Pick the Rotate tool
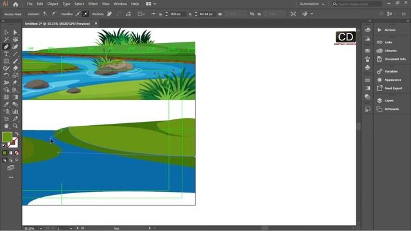 6,76
